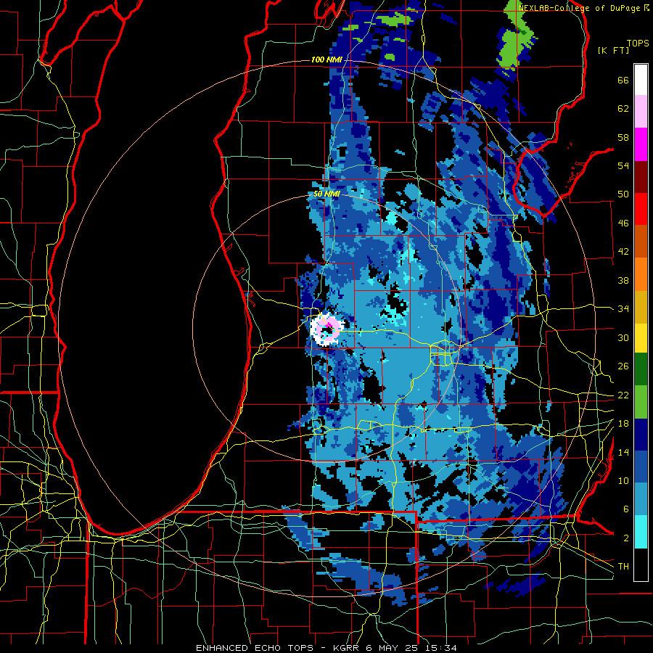The height and width of the screenshot is (653, 653).
Task: Click the legend value '10'
Action: [x=623, y=480]
